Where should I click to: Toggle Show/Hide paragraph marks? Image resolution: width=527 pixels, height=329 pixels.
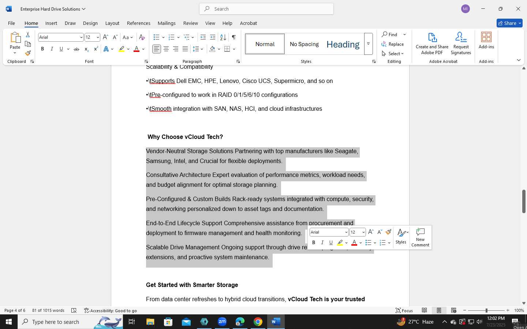tap(234, 37)
